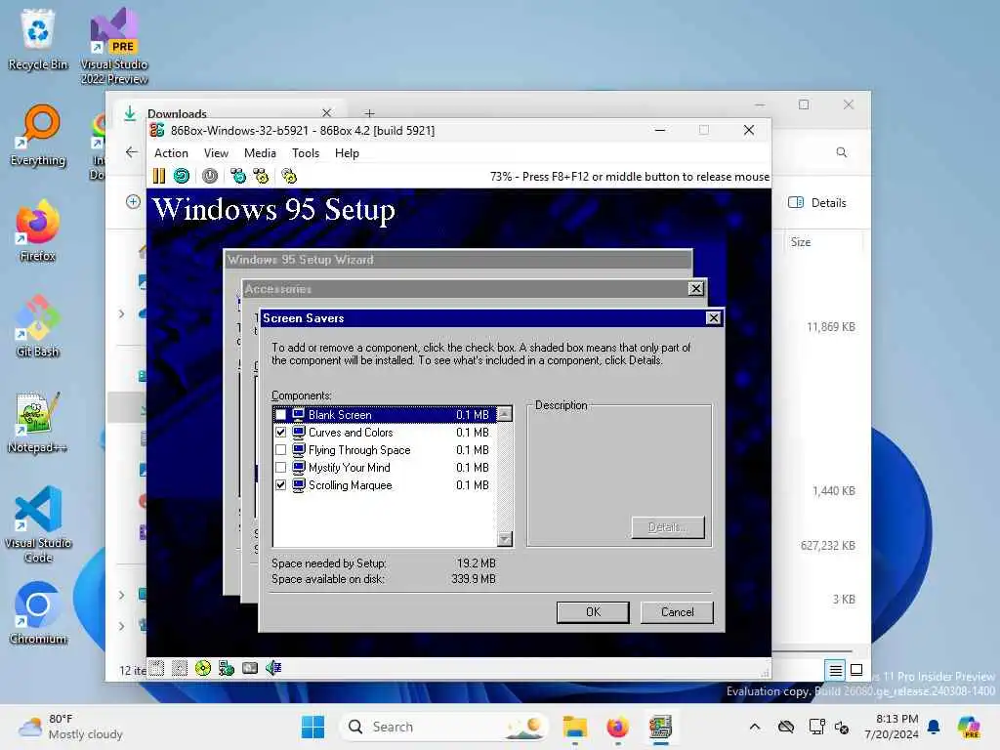Open clock showing 8:13 PM
Viewport: 1000px width, 750px height.
(892, 727)
